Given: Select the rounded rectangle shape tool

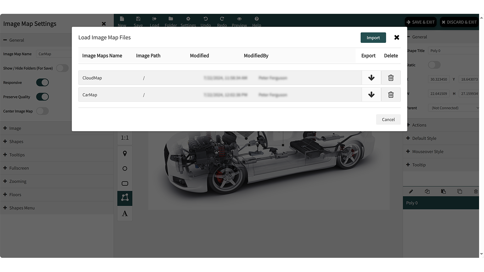Looking at the screenshot, I should point(125,183).
